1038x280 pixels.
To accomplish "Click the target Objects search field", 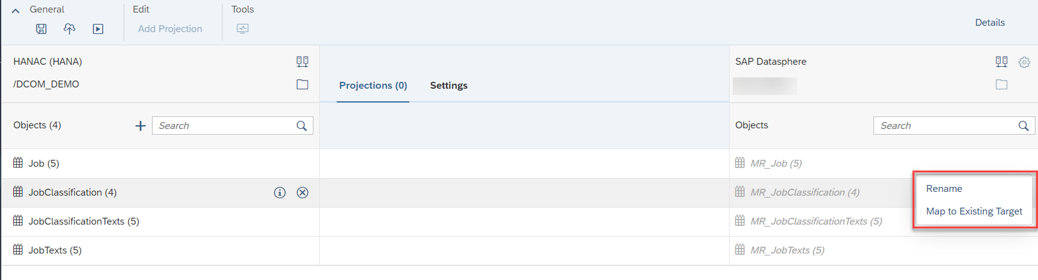I will pos(945,126).
